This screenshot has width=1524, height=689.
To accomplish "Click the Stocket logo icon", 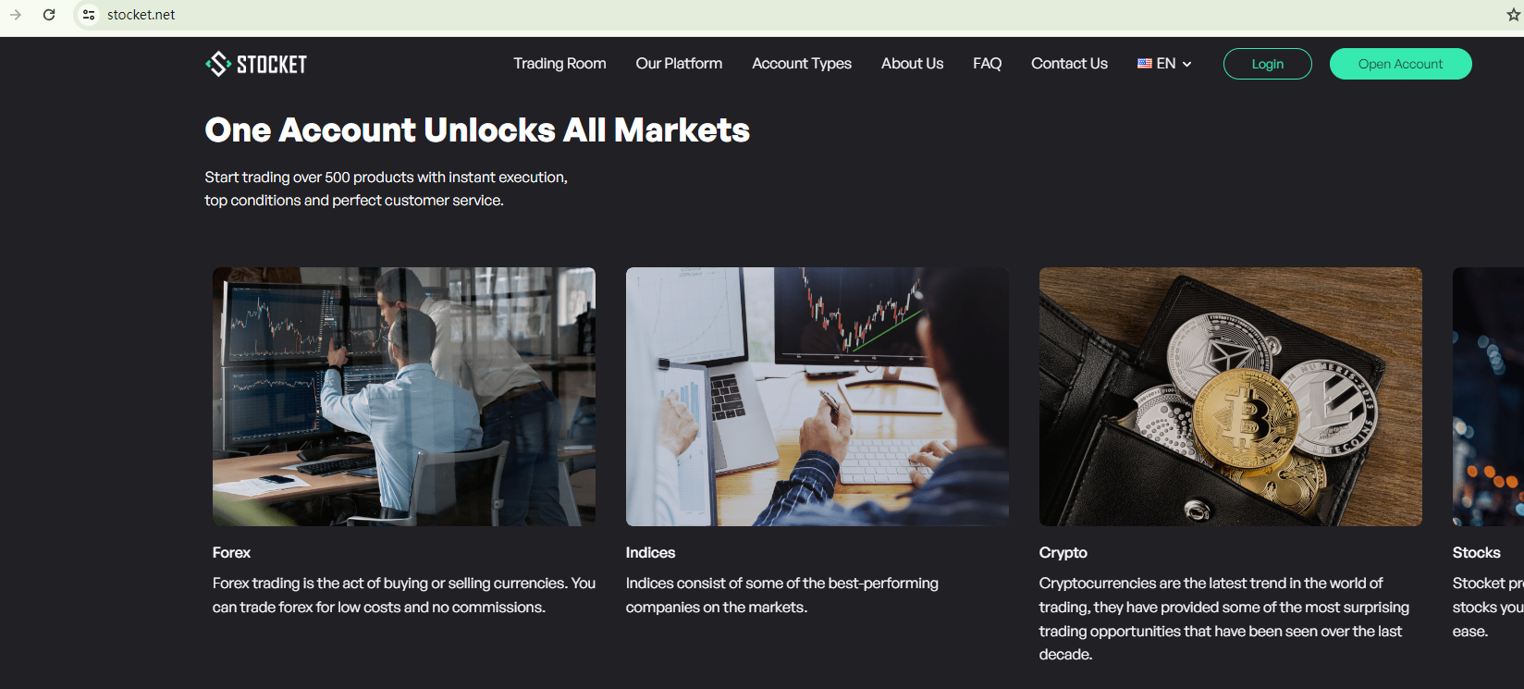I will 218,64.
